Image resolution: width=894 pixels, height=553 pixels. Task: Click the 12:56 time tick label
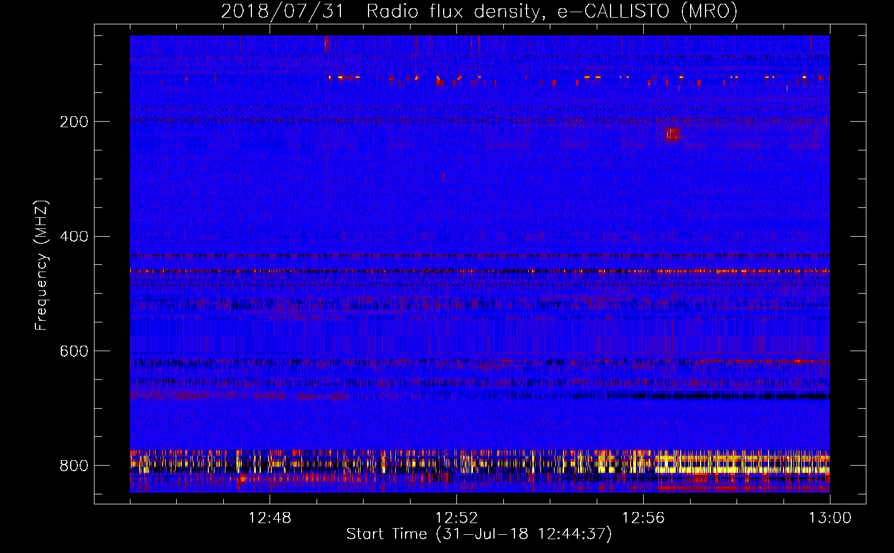pos(643,518)
